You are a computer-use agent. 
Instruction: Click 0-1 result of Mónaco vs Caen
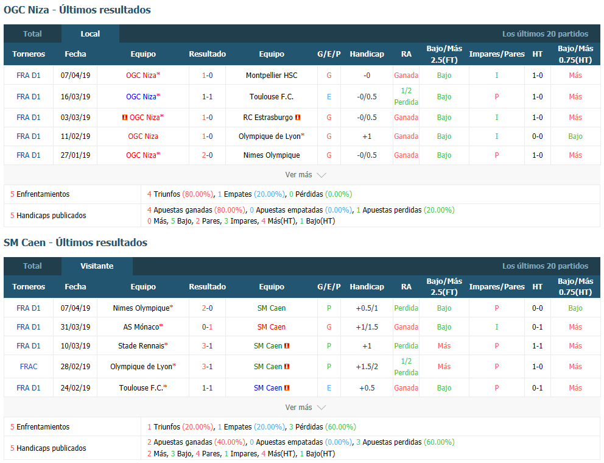[x=207, y=327]
